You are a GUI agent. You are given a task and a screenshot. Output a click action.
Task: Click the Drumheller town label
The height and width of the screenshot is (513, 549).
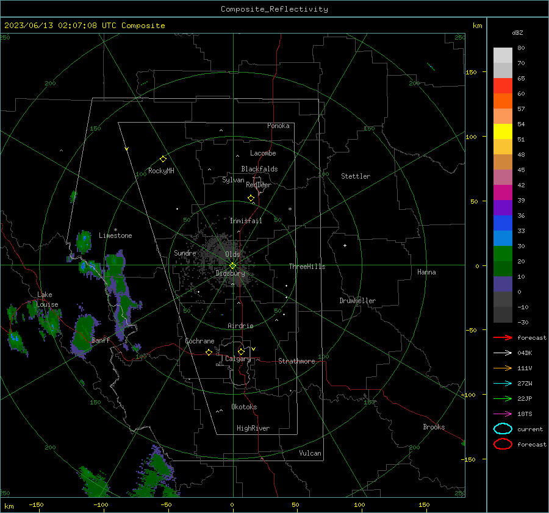pyautogui.click(x=357, y=301)
